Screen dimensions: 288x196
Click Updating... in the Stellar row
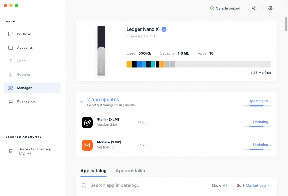(262, 122)
